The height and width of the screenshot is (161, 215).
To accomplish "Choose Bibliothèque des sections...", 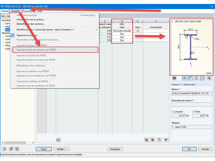I will (31, 24).
